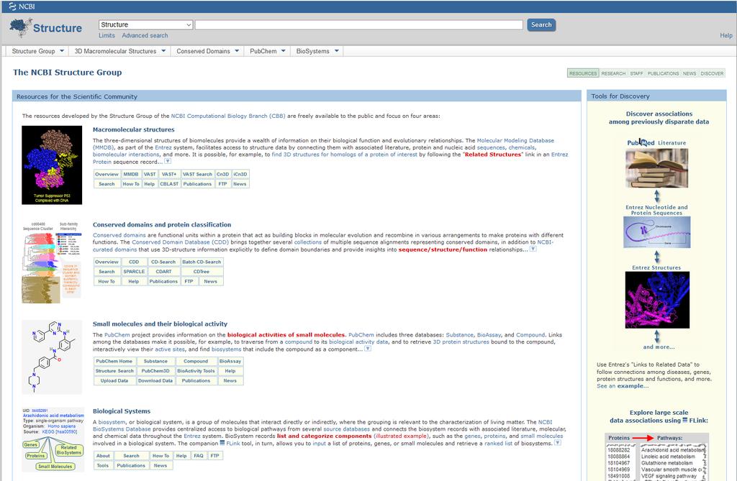Click the Proteins to Pathways FLink table image
This screenshot has height=481, width=737.
[x=656, y=457]
